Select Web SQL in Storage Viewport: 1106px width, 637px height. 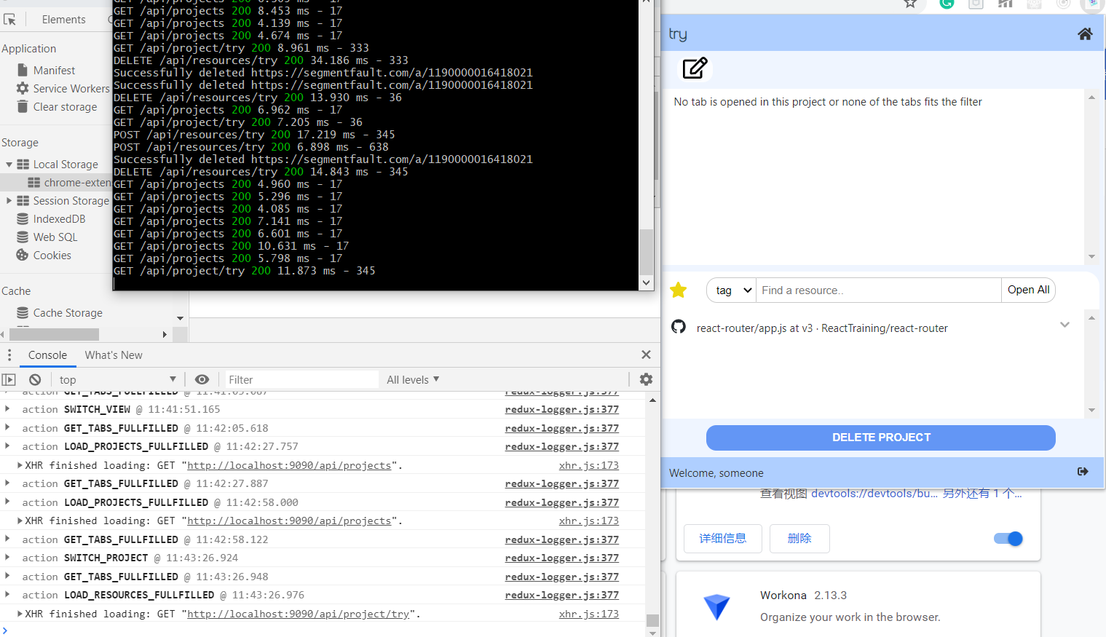pos(47,237)
